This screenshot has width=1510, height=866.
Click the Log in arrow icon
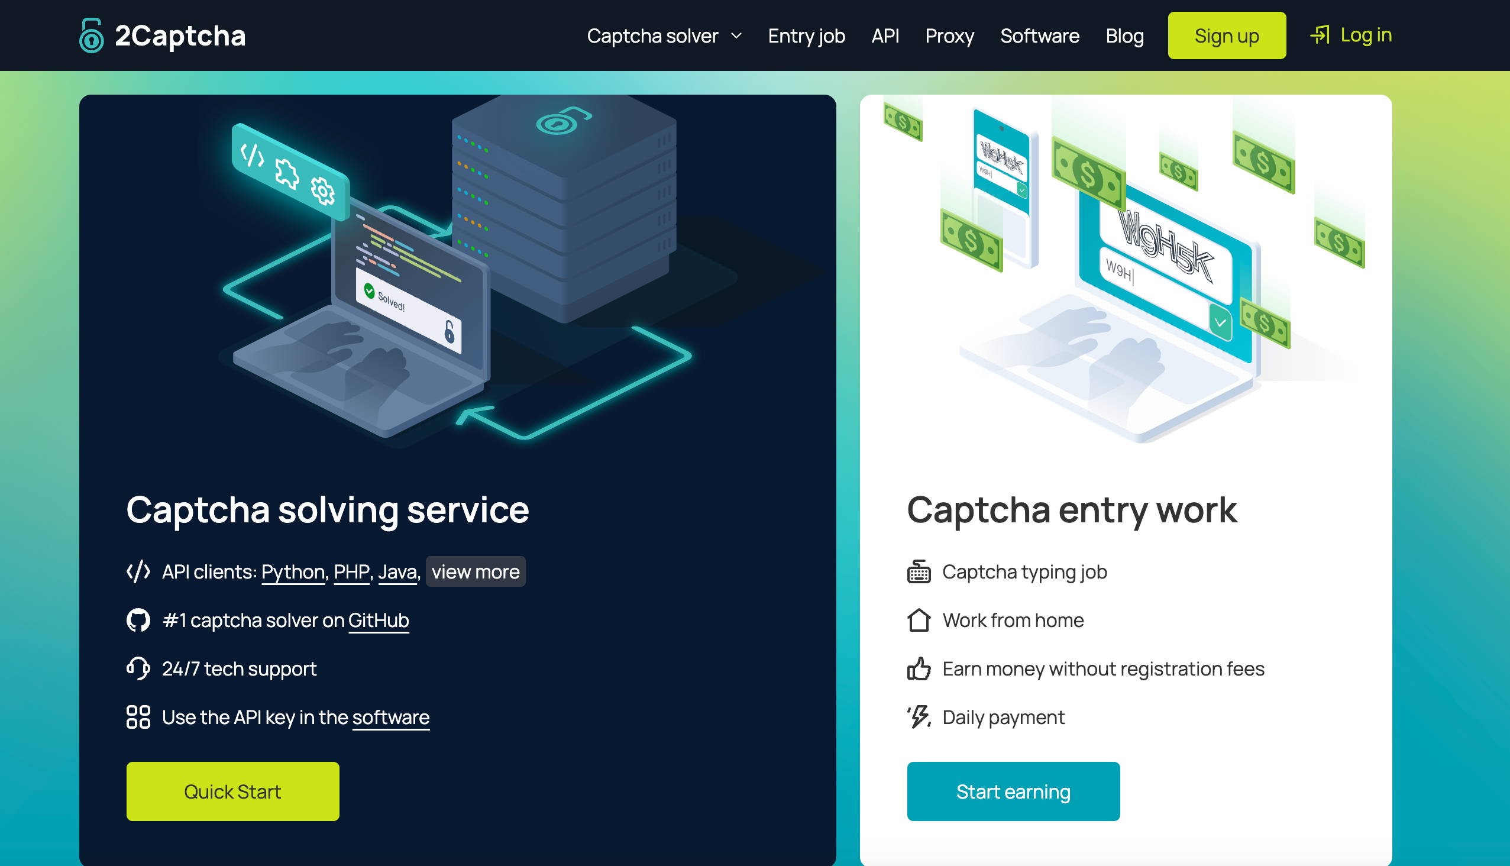click(x=1319, y=35)
